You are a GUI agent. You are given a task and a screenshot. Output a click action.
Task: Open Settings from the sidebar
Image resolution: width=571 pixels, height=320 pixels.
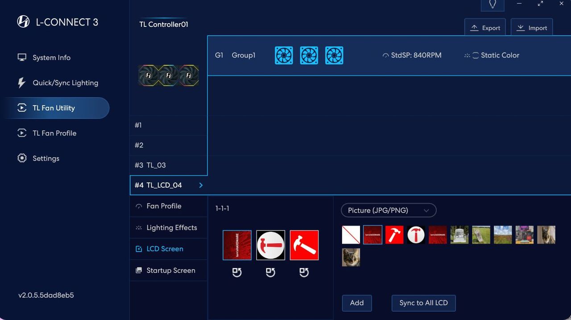46,158
